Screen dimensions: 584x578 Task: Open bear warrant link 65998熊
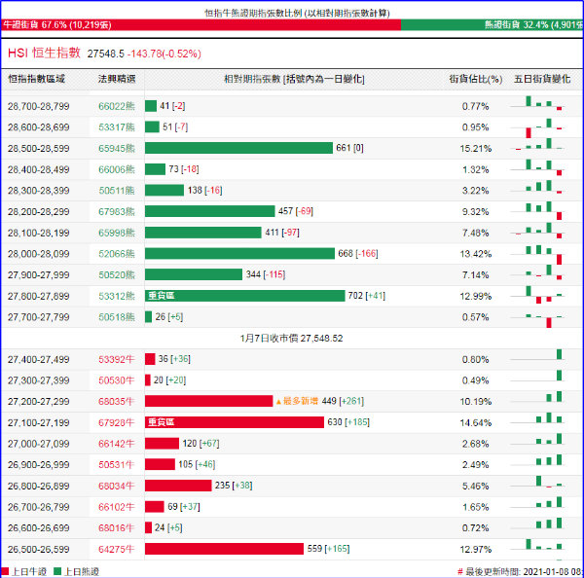(117, 234)
